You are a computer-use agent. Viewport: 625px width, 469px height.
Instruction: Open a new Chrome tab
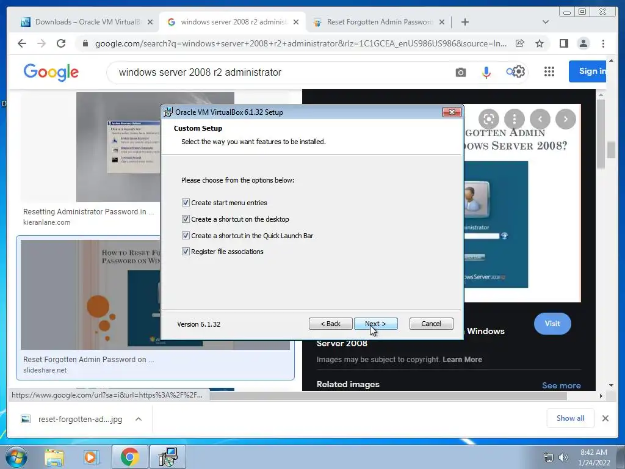tap(464, 22)
